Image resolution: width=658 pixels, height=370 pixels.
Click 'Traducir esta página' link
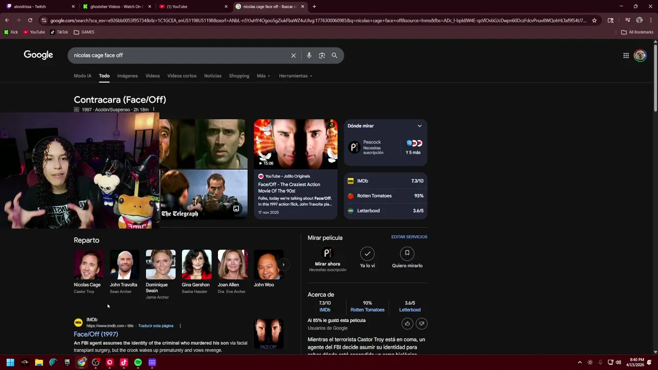click(156, 326)
